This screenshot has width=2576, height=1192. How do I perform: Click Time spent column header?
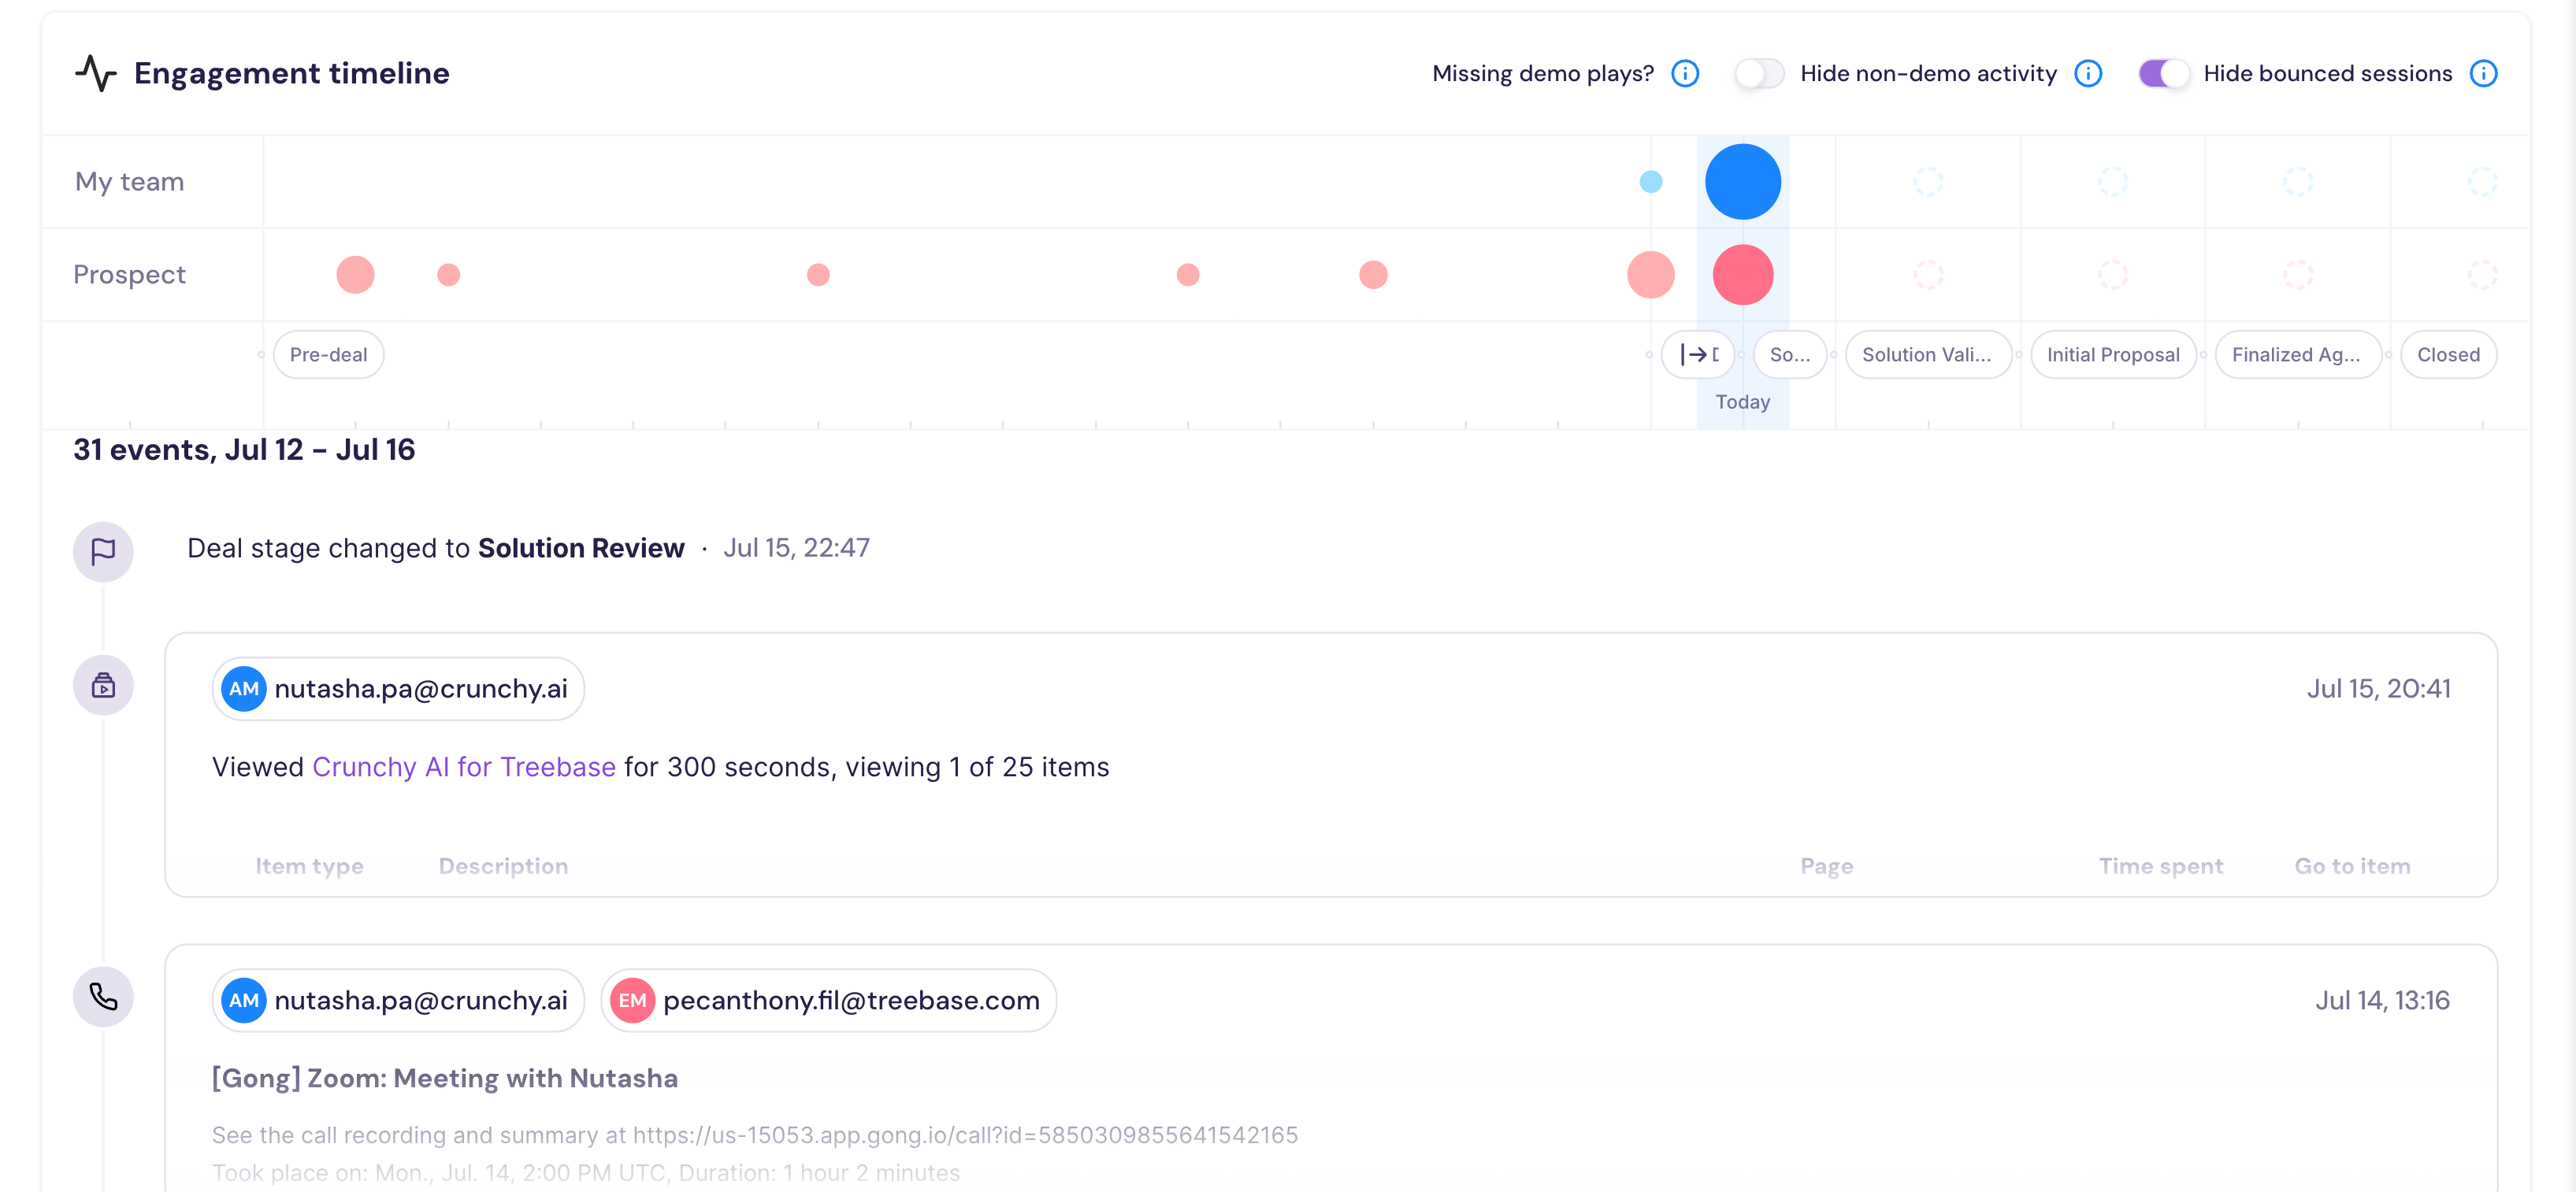click(2160, 866)
